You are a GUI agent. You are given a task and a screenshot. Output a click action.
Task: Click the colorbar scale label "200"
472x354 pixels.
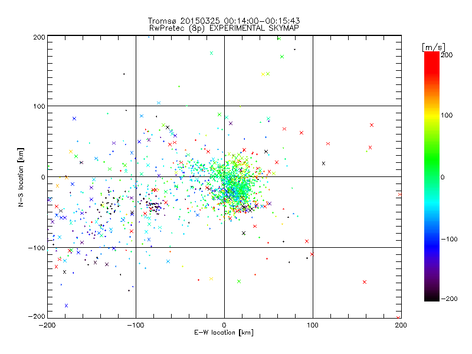tap(447, 55)
